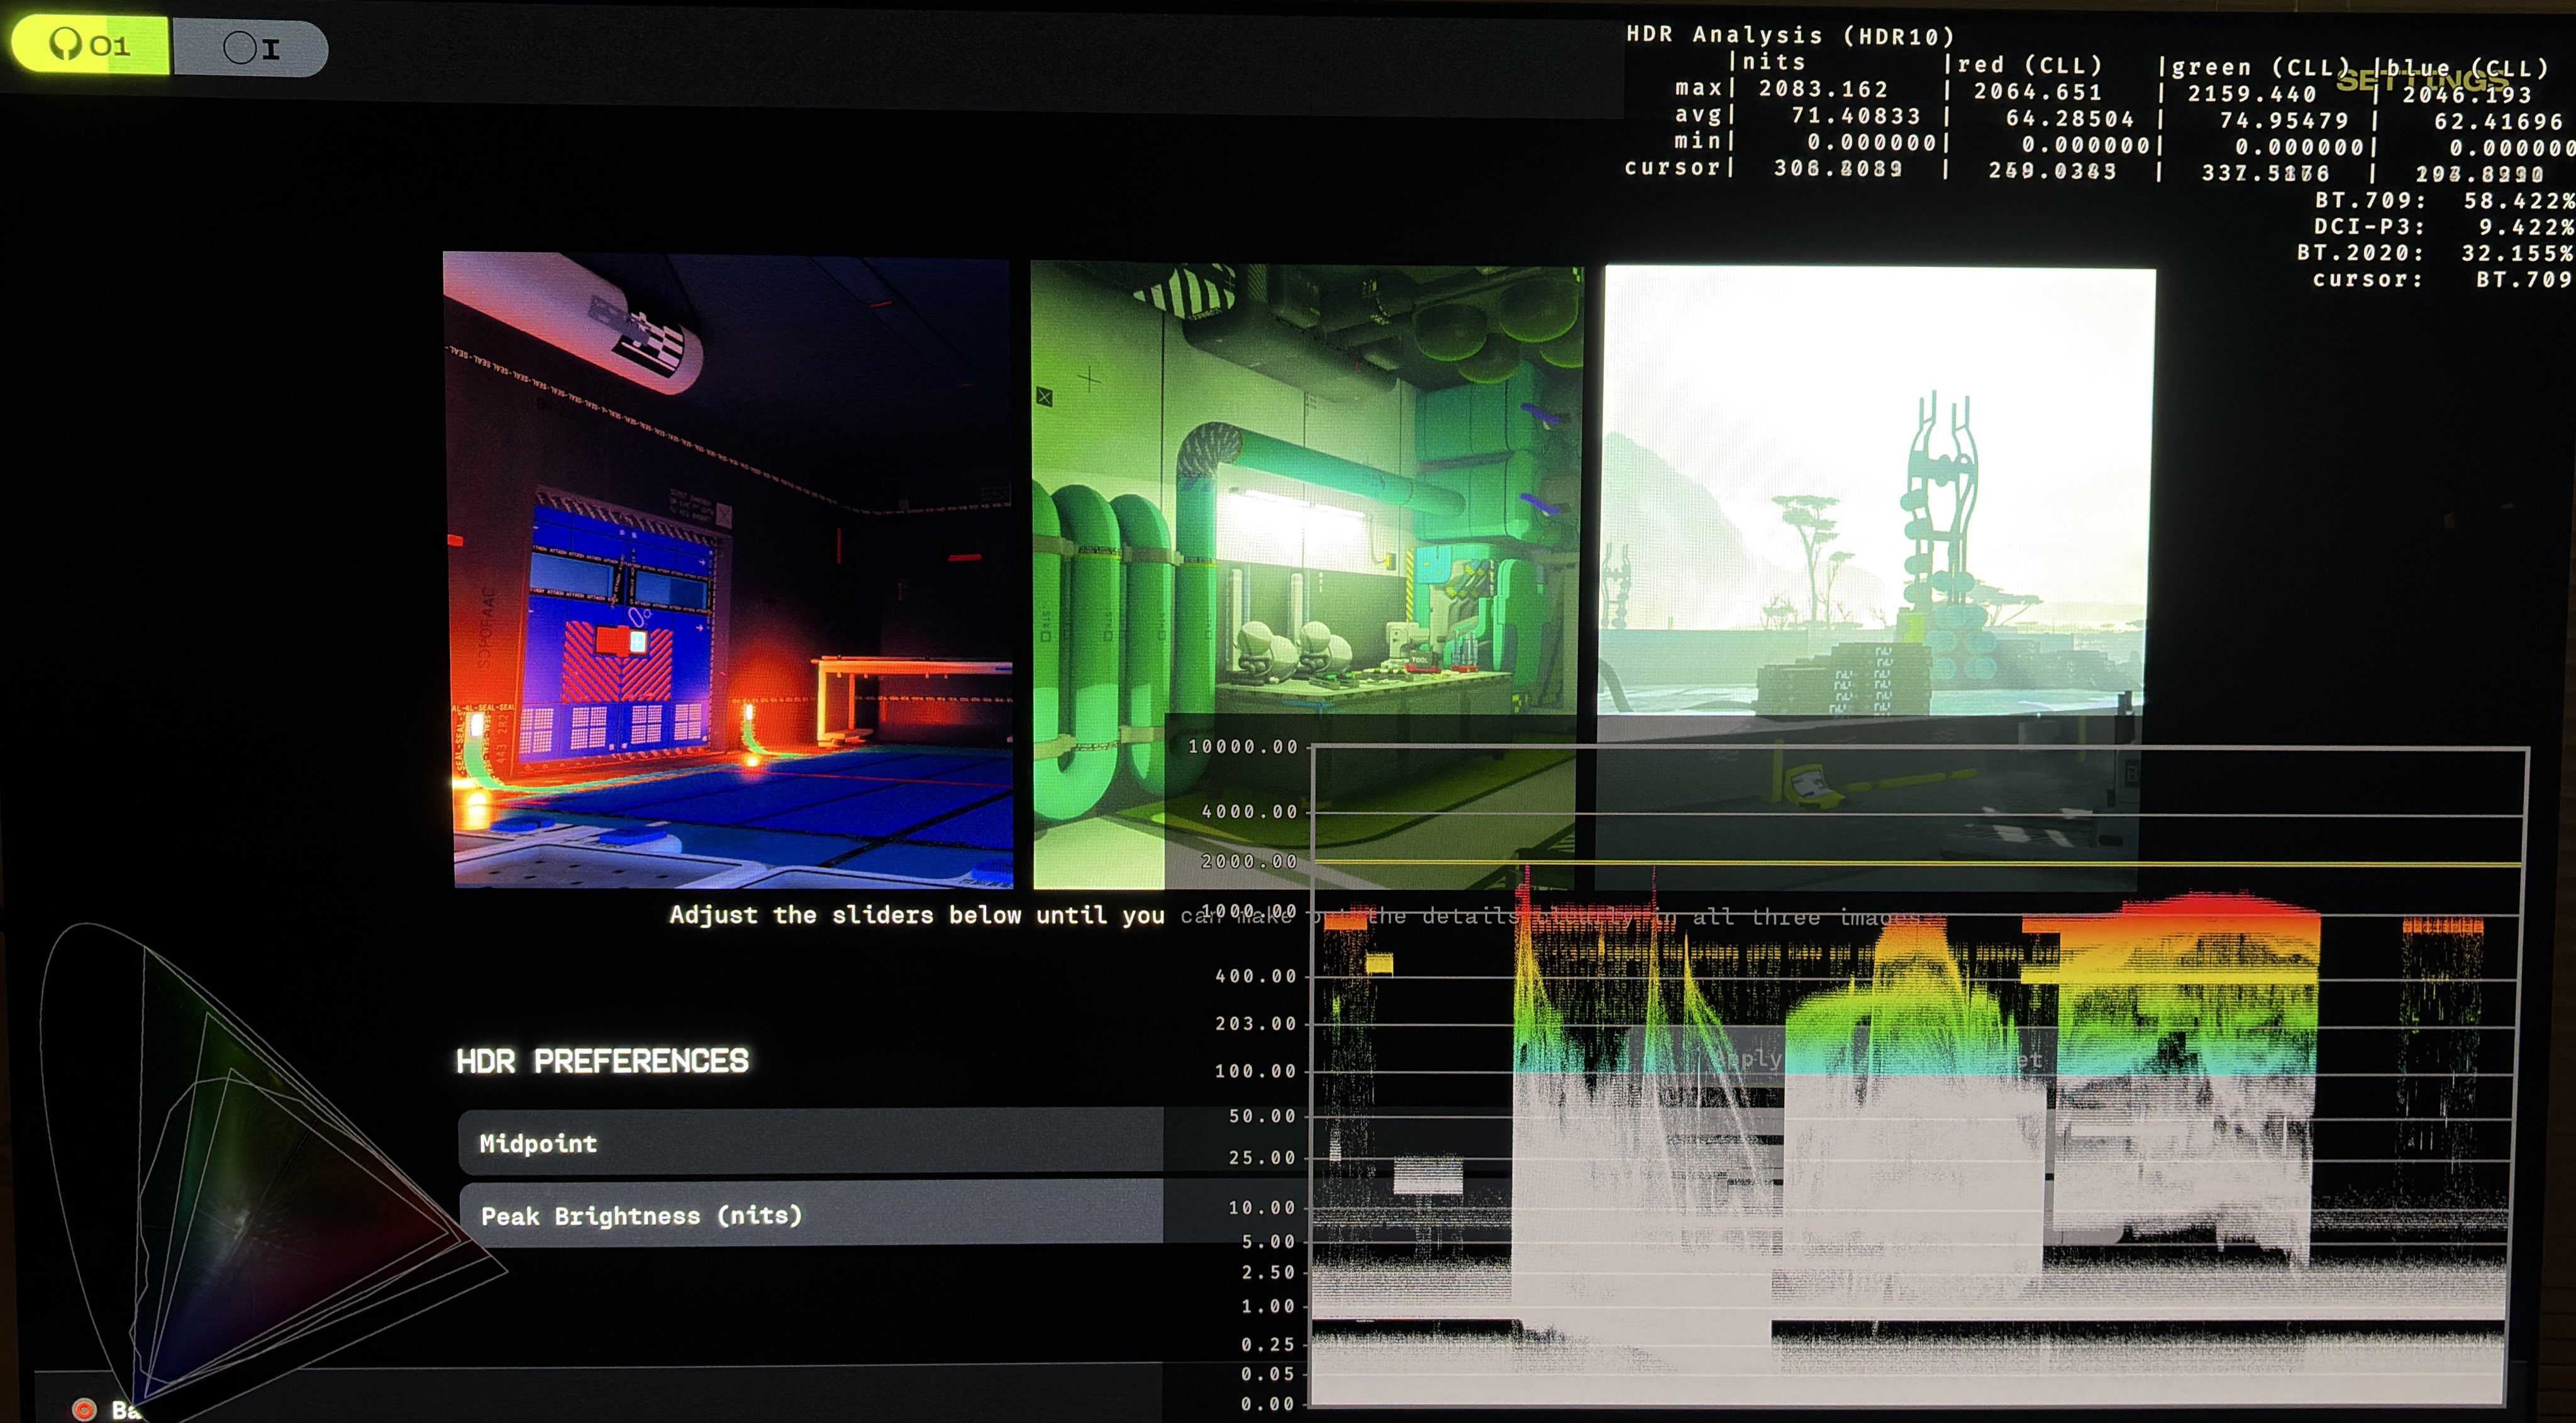The width and height of the screenshot is (2576, 1423).
Task: Click the red average value 64.28504
Action: [x=2070, y=119]
